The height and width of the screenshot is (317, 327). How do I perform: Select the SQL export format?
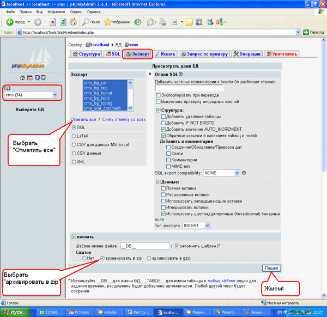coord(74,127)
